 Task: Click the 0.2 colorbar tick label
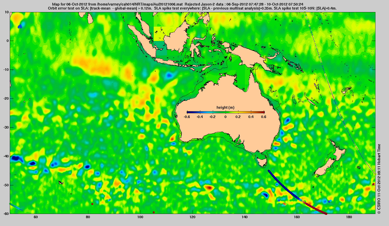pyautogui.click(x=238, y=117)
